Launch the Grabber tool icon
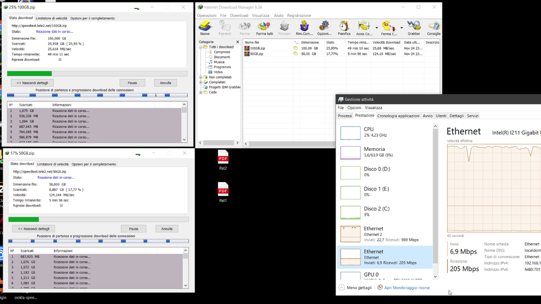 point(414,27)
